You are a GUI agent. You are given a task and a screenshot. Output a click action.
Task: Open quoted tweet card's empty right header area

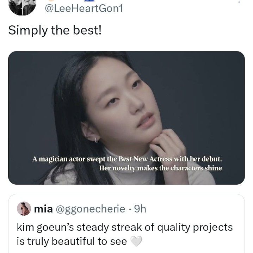[193, 209]
